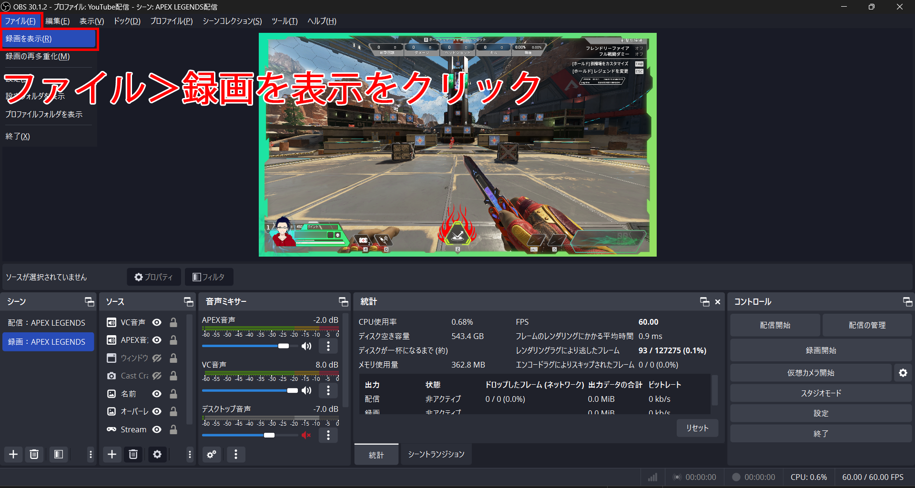The width and height of the screenshot is (915, 488).
Task: Toggle lock on 名前 source
Action: [x=173, y=394]
